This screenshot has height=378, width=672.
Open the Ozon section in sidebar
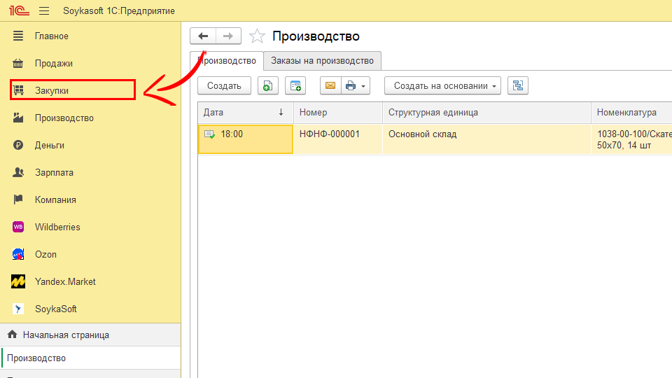point(45,254)
